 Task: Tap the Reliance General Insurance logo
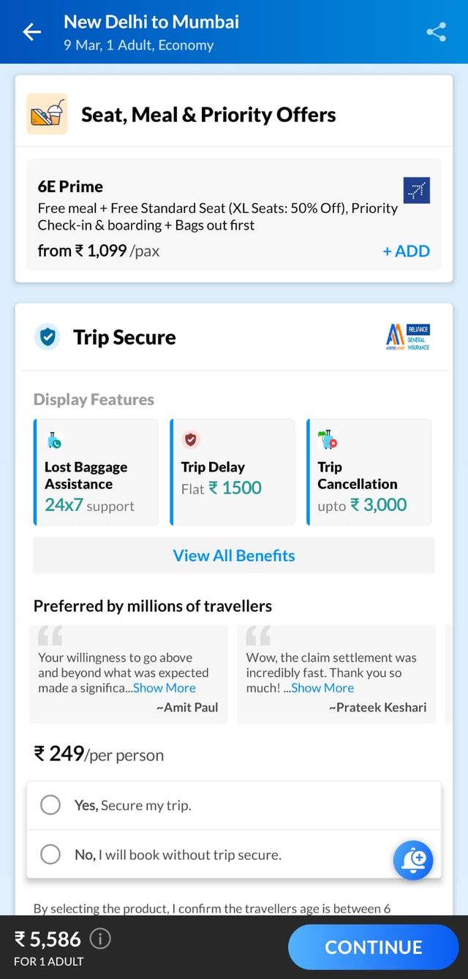(407, 337)
